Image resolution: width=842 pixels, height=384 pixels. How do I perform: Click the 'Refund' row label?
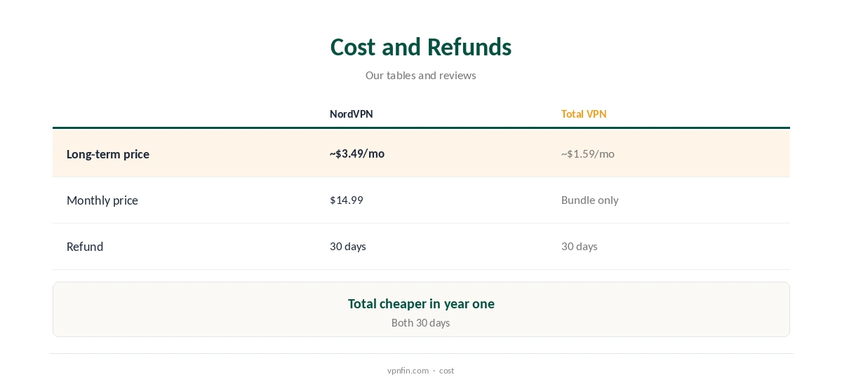tap(85, 247)
